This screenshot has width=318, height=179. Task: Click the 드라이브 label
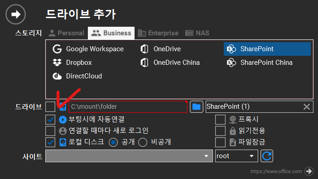[29, 107]
